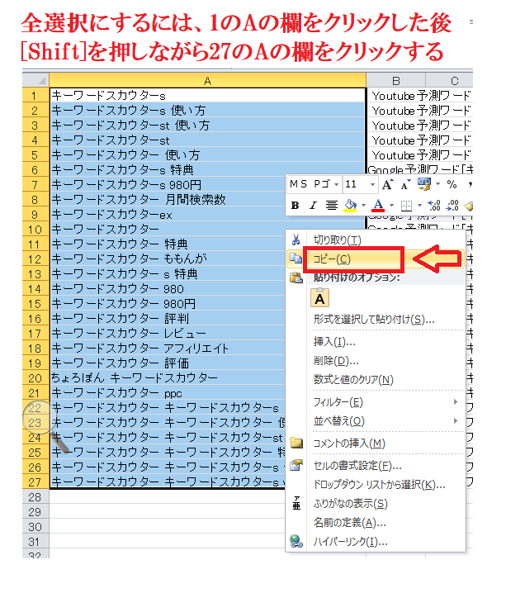Choose 名前の定義(A)... entry
The height and width of the screenshot is (593, 506).
pyautogui.click(x=349, y=522)
